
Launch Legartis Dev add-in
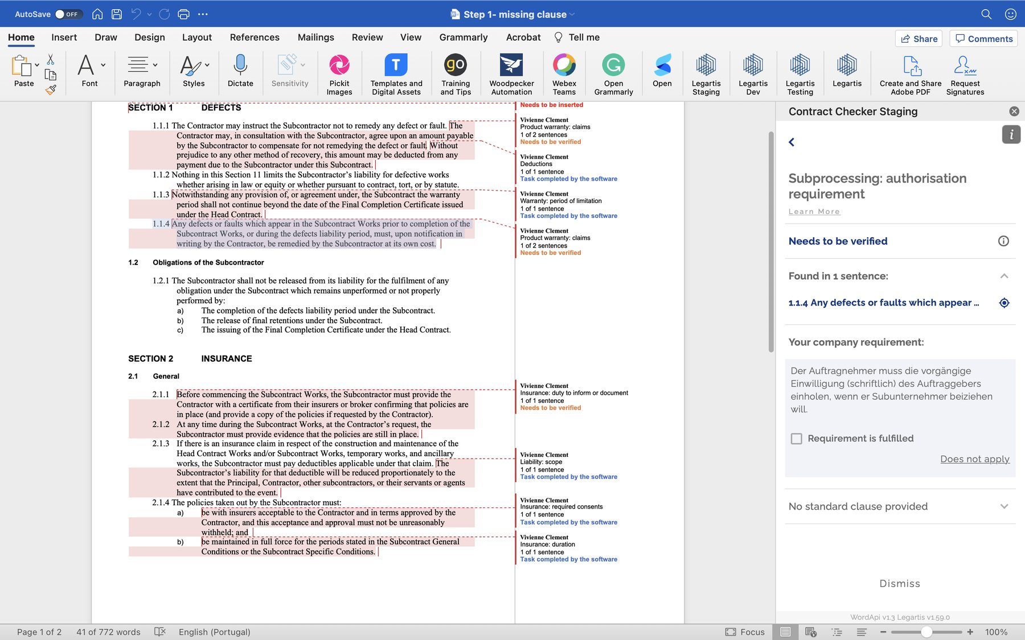point(753,75)
